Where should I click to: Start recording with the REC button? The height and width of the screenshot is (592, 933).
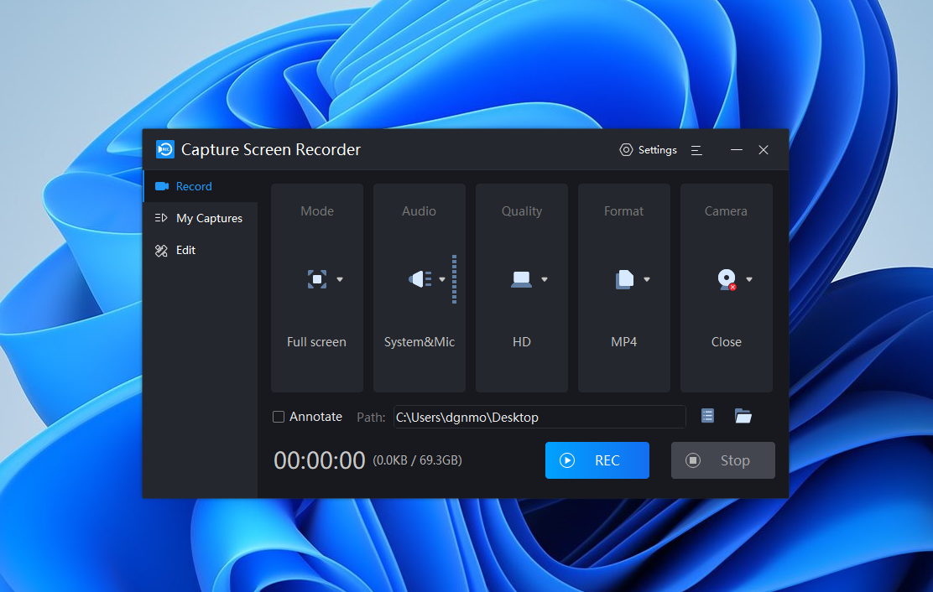597,460
